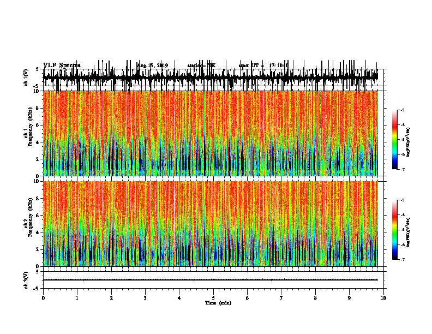This screenshot has height=334, width=432.
Task: Click the '6' kHz tick on ch.1 spectrogram
Action: (38, 125)
